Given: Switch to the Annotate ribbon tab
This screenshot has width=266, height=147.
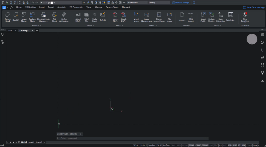Looking at the screenshot, I should click(62, 7).
